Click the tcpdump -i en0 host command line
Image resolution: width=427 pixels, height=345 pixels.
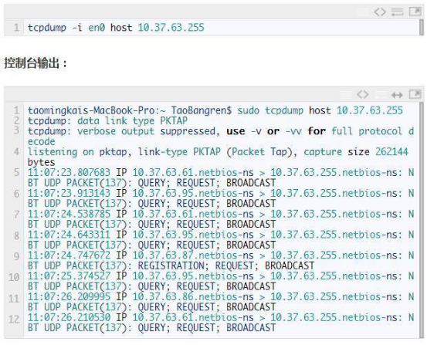(x=116, y=28)
